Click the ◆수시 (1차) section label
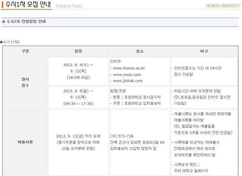Image resolution: width=242 pixels, height=176 pixels. pyautogui.click(x=10, y=42)
